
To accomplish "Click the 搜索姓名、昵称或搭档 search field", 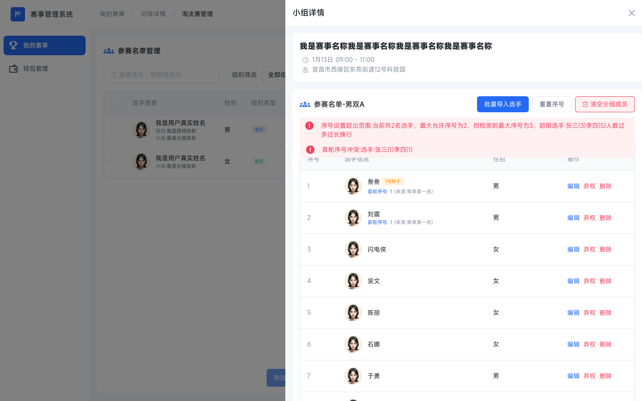I will [x=161, y=75].
